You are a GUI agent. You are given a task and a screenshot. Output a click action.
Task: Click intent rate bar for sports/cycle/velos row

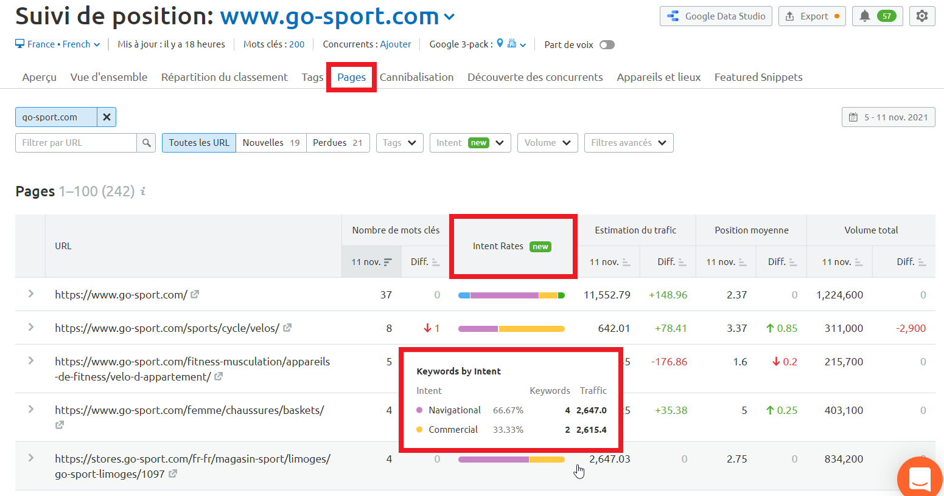click(x=511, y=329)
